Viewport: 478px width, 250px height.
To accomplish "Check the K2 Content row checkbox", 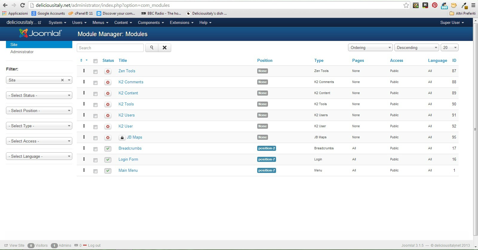I will click(96, 94).
